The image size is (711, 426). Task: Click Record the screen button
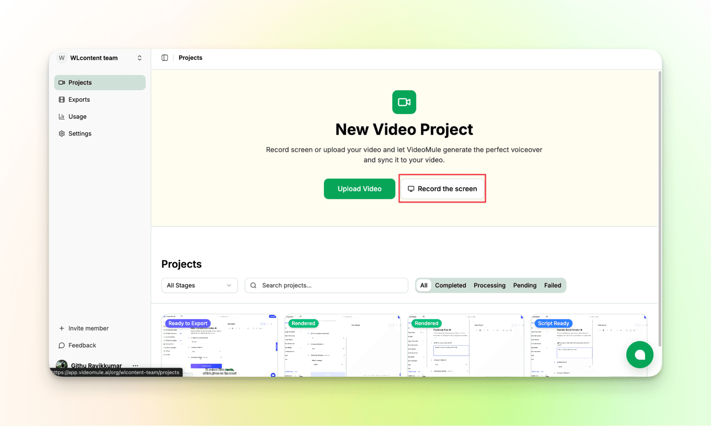[442, 189]
